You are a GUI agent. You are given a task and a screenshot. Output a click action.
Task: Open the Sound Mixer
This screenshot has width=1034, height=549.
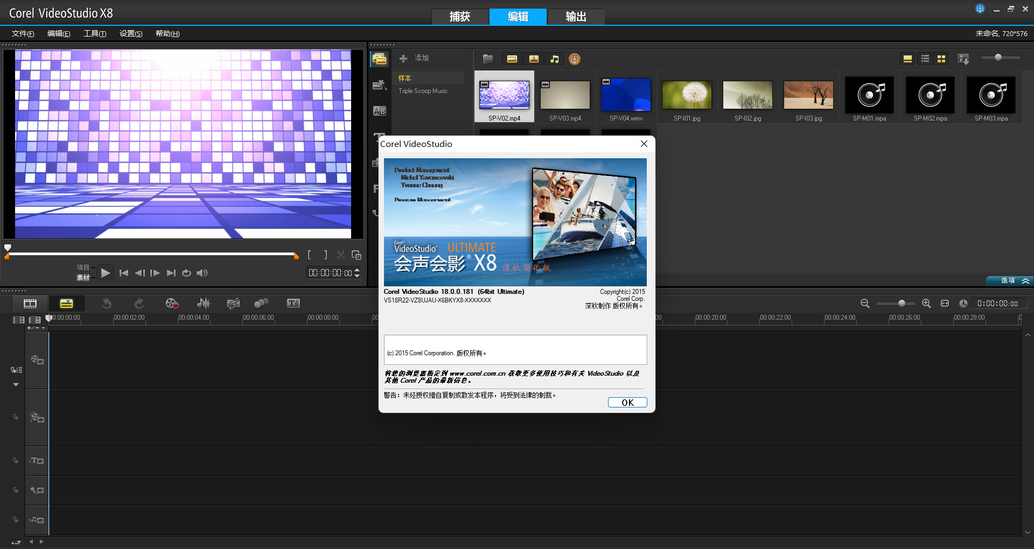(204, 304)
